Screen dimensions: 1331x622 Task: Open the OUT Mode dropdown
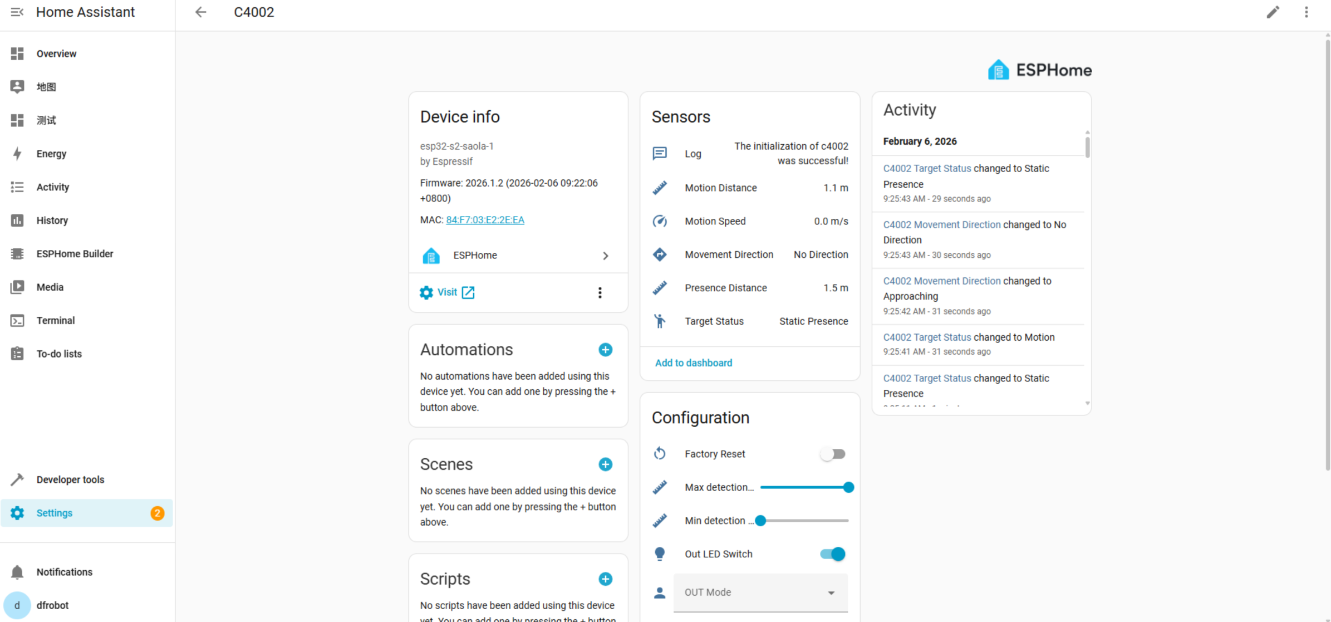760,592
